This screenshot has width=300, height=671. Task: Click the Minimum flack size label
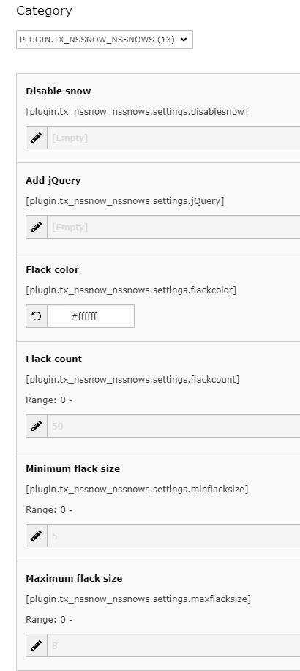pos(72,468)
